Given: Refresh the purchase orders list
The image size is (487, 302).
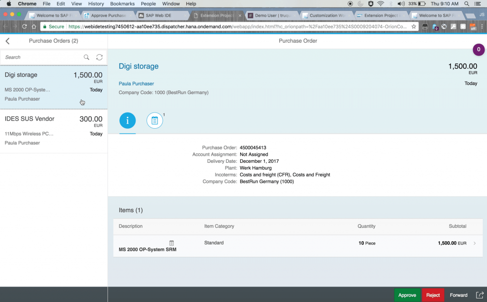Looking at the screenshot, I should point(99,57).
